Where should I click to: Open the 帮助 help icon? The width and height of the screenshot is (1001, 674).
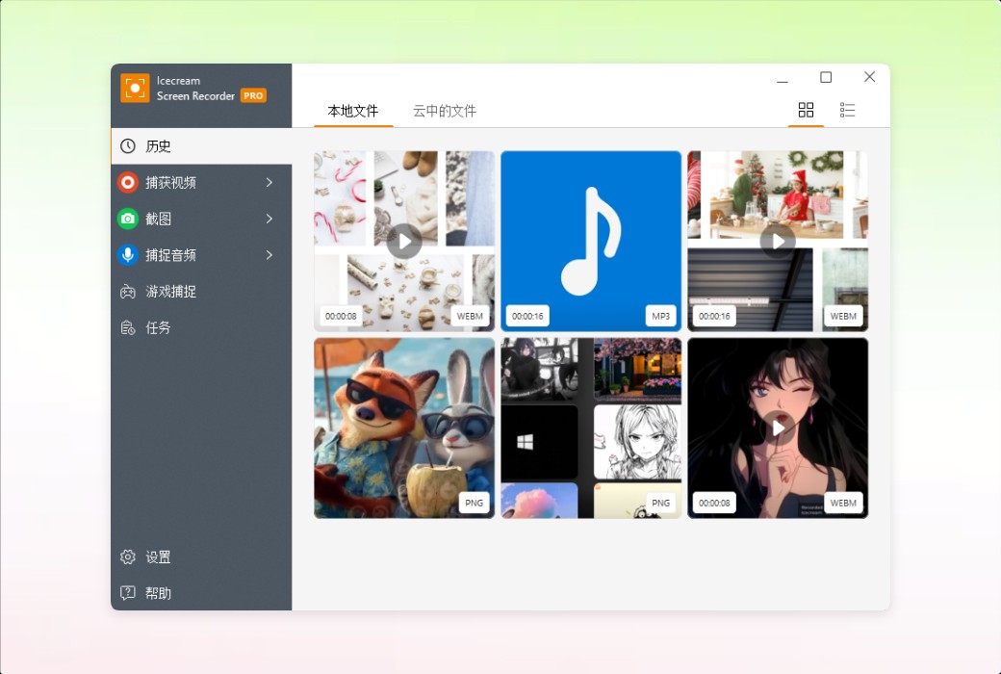(128, 593)
